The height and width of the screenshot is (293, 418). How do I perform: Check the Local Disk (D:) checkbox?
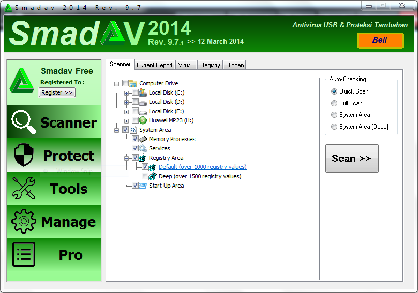[x=135, y=101]
